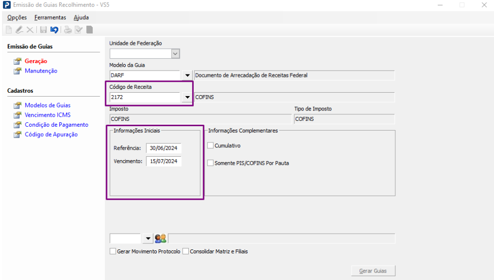Screen dimensions: 494x280
Task: Click the new document toolbar icon
Action: [9, 30]
